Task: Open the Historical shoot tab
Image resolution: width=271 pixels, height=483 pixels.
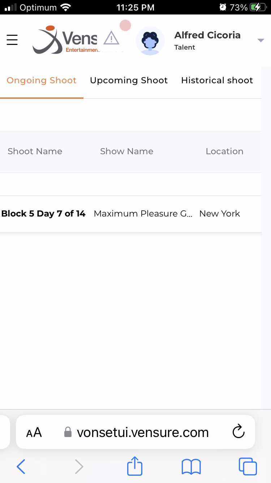Action: [217, 80]
